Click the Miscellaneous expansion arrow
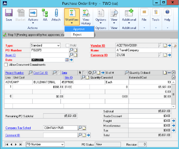The image size is (179, 149). (173, 125)
